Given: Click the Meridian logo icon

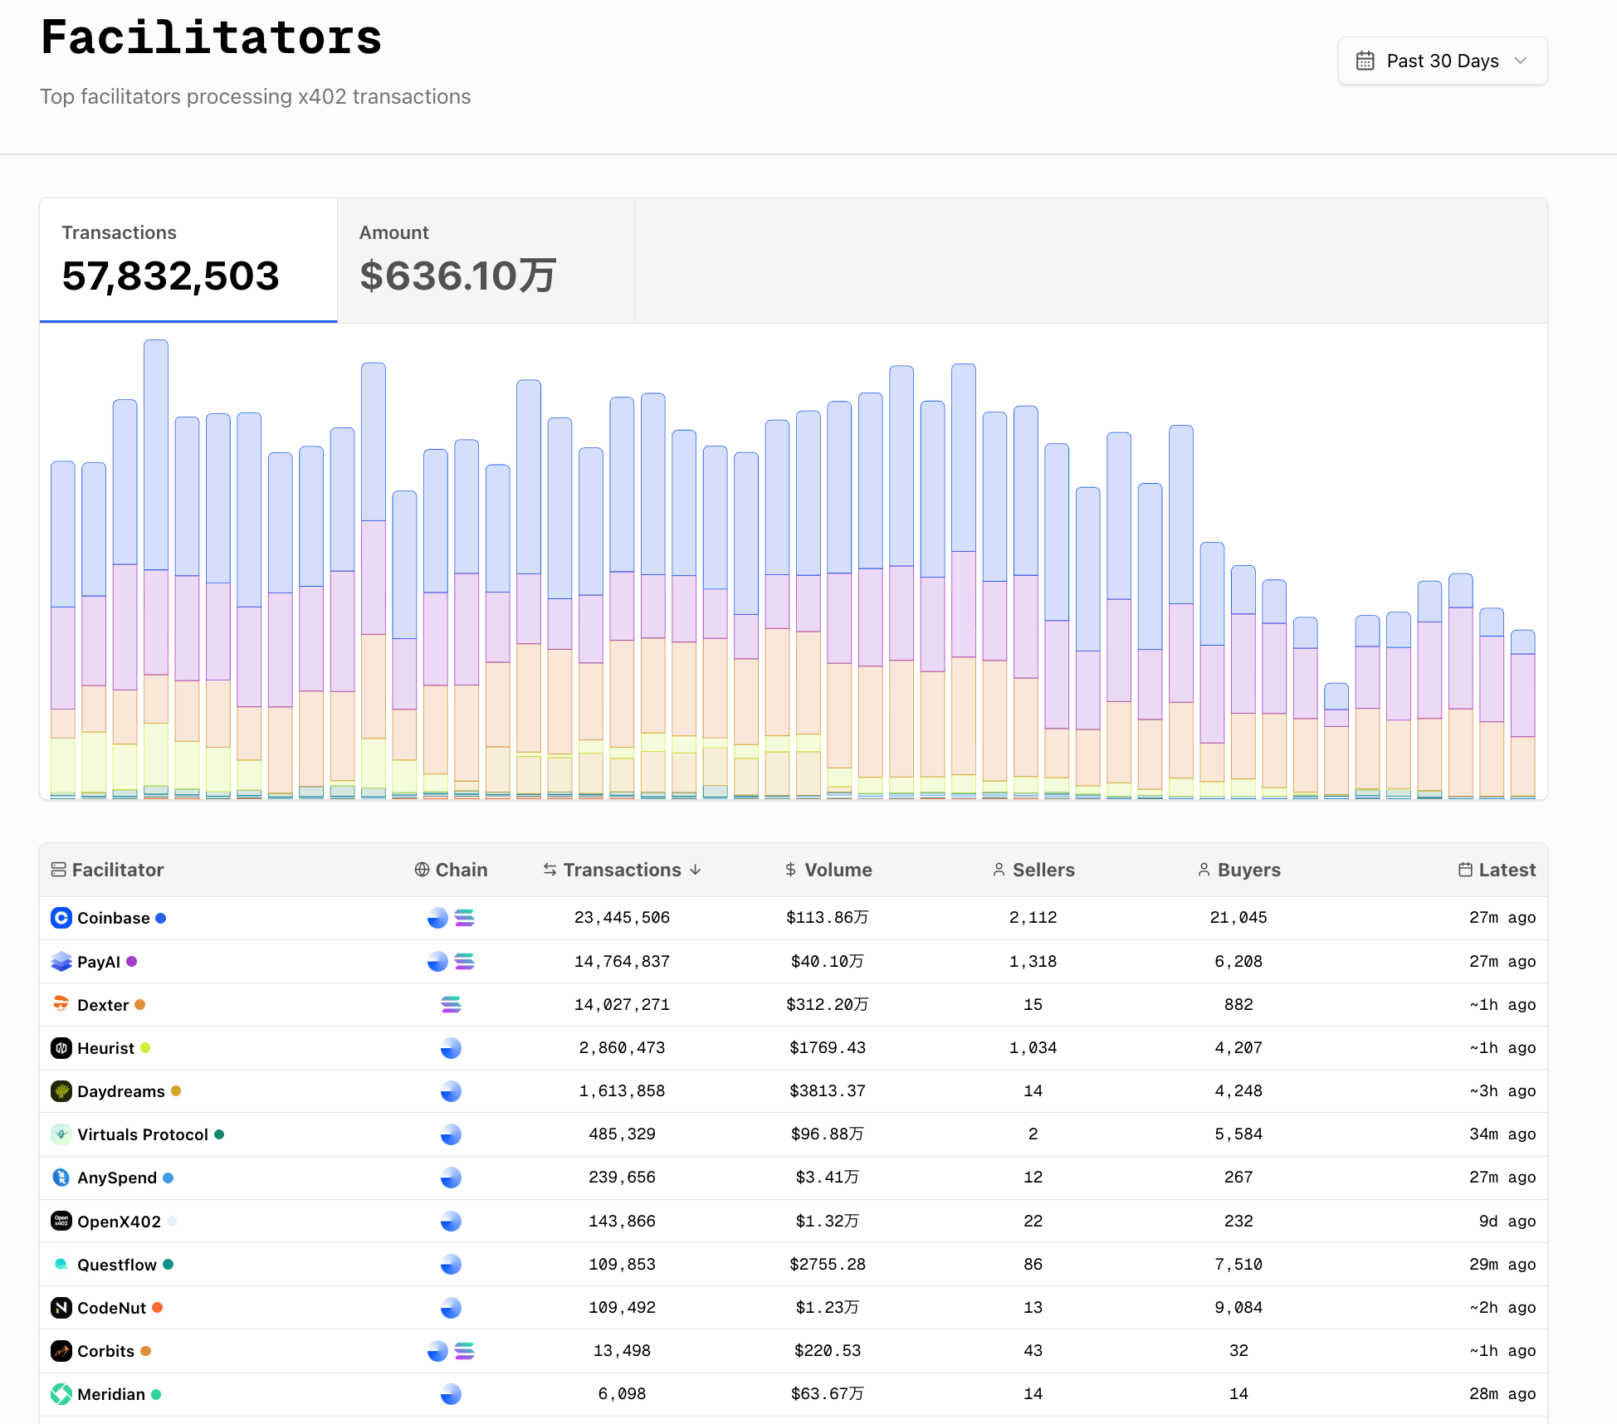Looking at the screenshot, I should tap(61, 1394).
